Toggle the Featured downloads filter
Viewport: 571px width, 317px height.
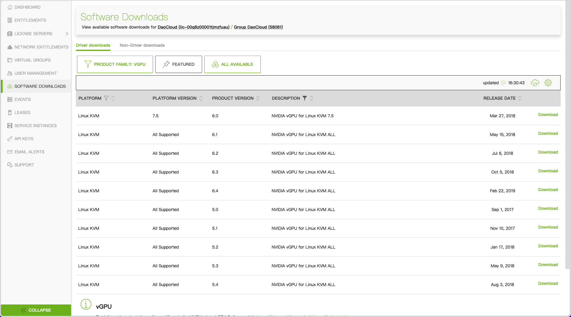tap(179, 64)
